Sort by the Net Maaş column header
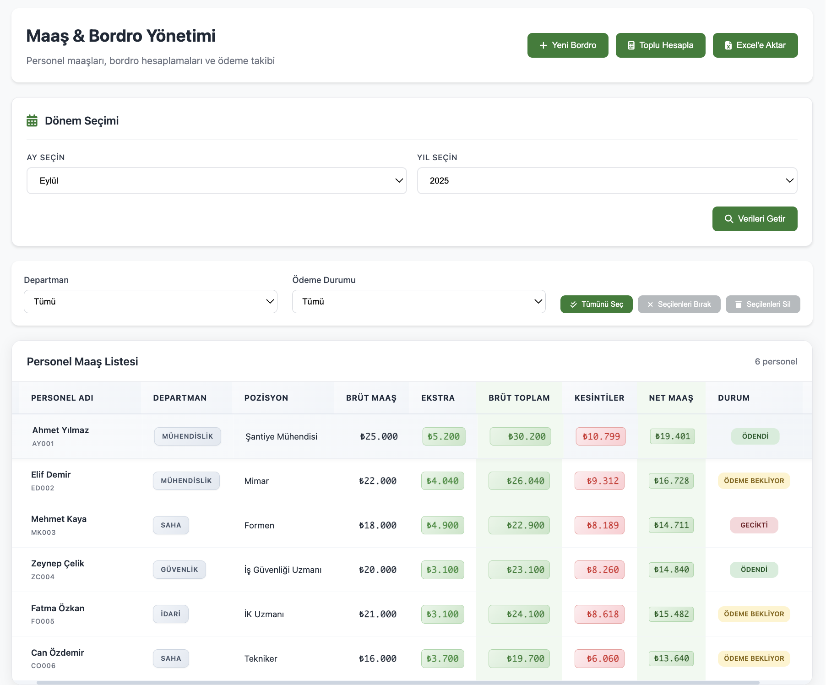This screenshot has width=826, height=685. 671,398
